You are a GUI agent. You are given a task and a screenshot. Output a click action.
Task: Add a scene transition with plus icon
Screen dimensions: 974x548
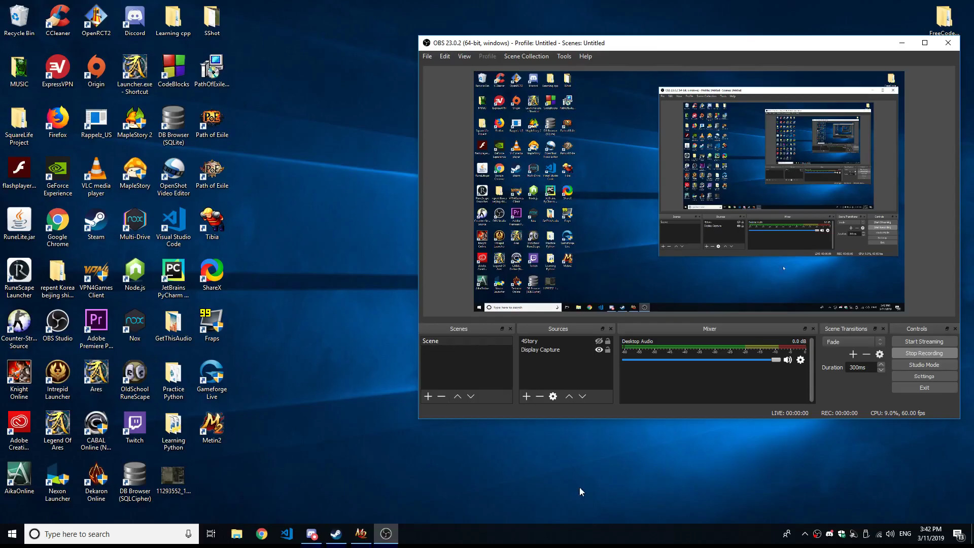853,354
